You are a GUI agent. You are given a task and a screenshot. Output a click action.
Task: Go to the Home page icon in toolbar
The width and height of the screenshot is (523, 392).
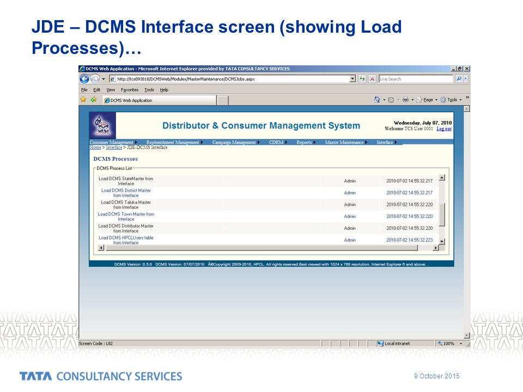click(377, 100)
